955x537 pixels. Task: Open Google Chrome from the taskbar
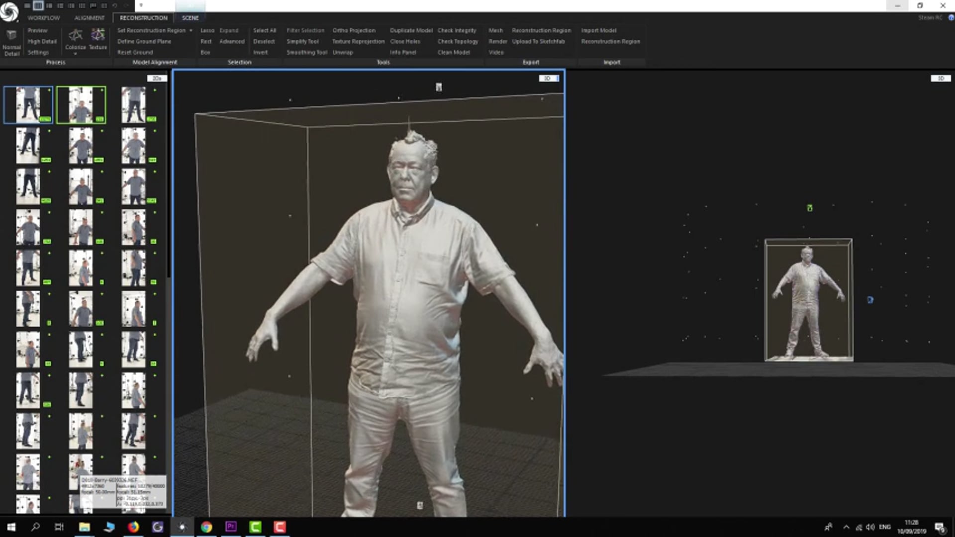pyautogui.click(x=206, y=527)
